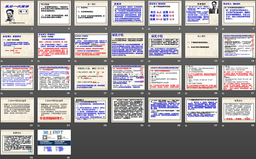Select slide 28 thumbnail 背景资料
Viewport: 256px width, 159px height.
[x=237, y=111]
